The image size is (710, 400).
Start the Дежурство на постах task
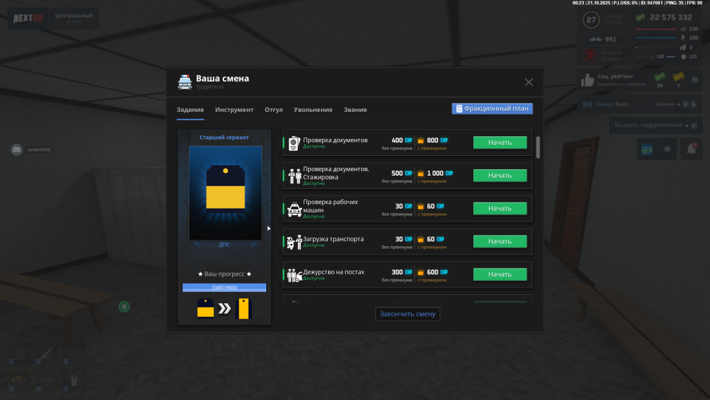coord(500,274)
